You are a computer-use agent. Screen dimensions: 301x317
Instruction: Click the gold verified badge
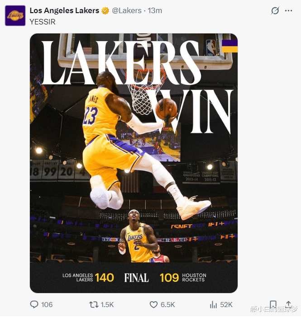[105, 10]
